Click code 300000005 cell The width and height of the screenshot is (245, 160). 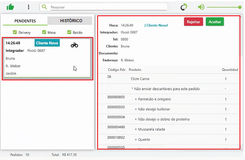(116, 97)
